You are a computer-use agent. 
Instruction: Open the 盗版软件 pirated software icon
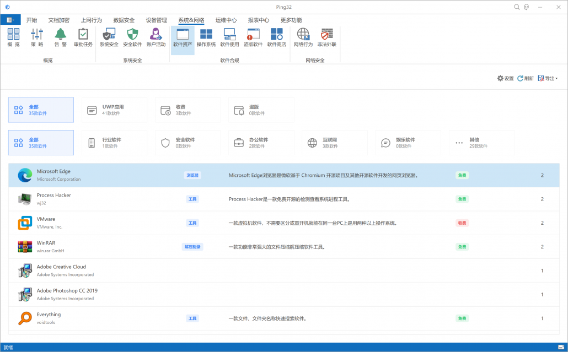click(x=253, y=37)
